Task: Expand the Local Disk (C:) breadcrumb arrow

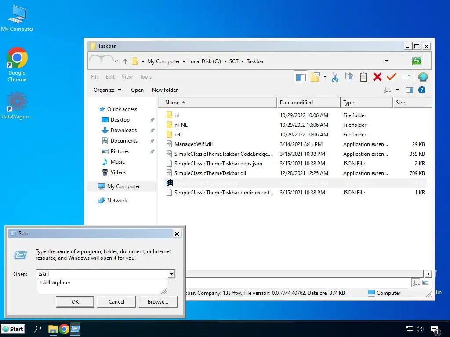Action: 225,61
